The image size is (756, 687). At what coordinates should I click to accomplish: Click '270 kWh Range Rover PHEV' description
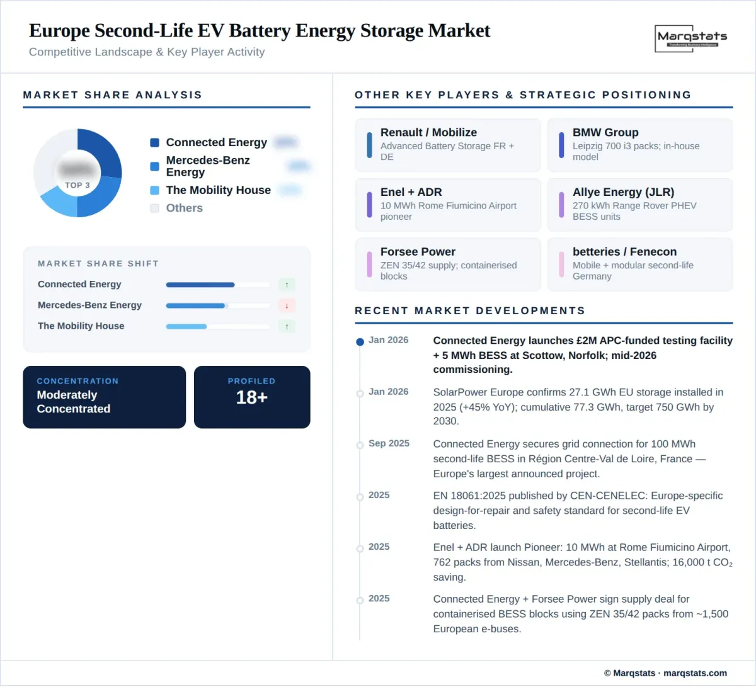pyautogui.click(x=634, y=211)
